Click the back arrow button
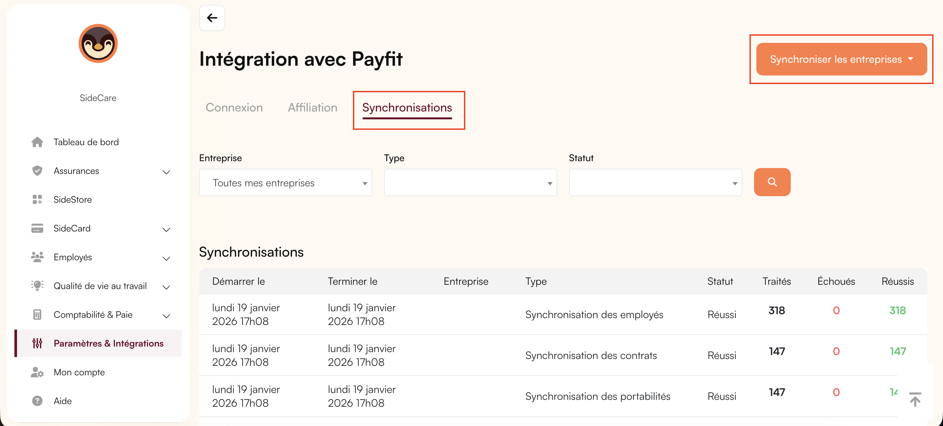 [212, 18]
